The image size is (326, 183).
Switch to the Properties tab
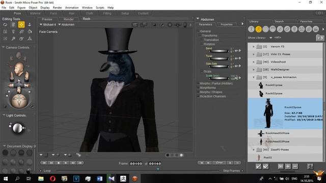click(226, 24)
